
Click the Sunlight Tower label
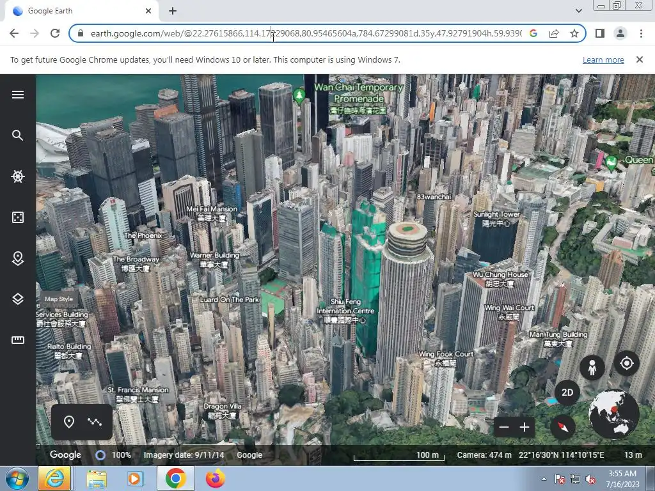point(496,219)
